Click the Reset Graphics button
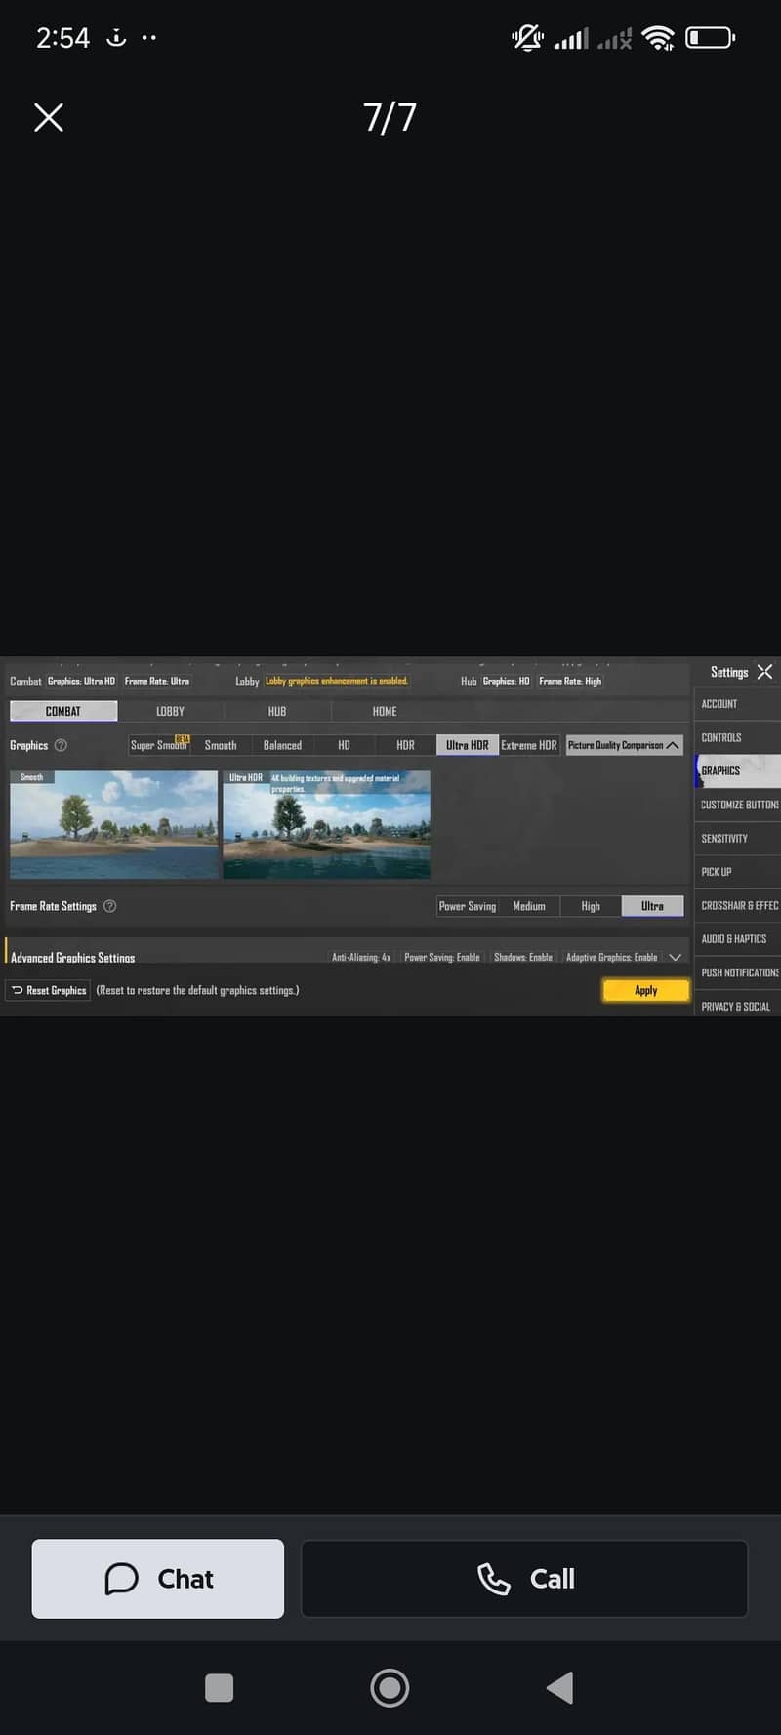The height and width of the screenshot is (1735, 781). (49, 990)
